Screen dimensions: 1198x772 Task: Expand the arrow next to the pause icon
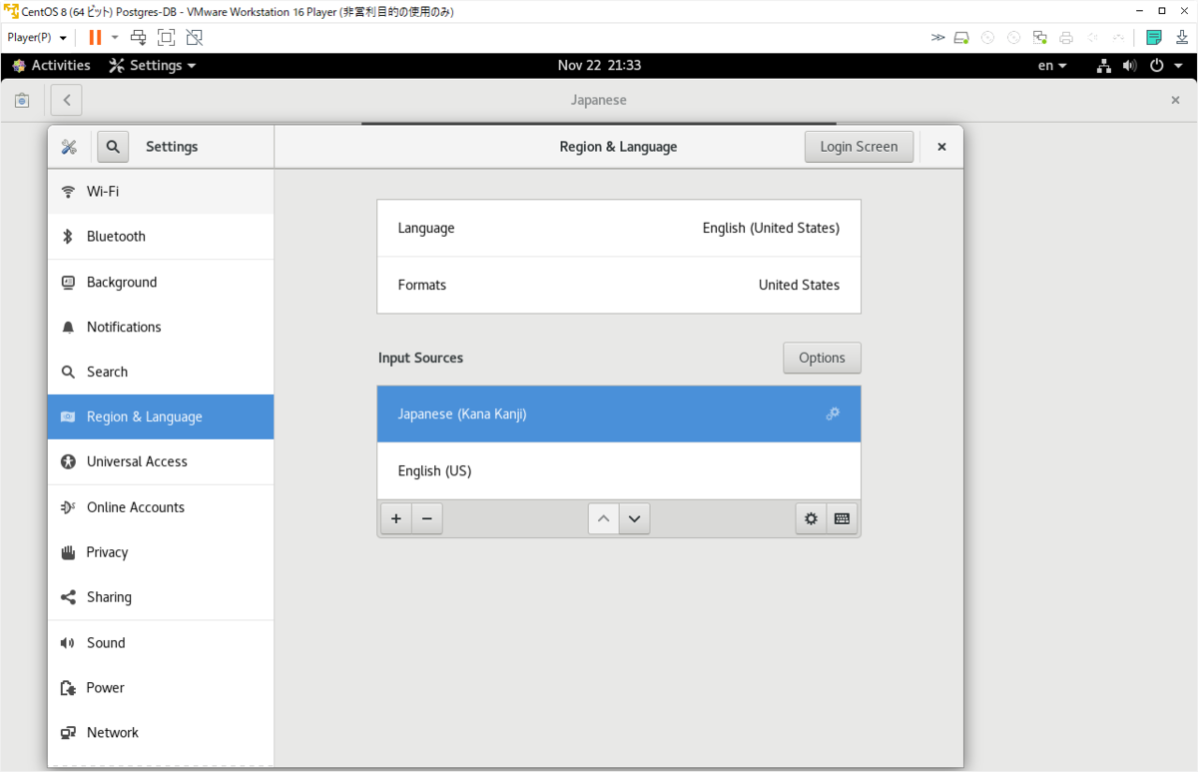pyautogui.click(x=115, y=38)
